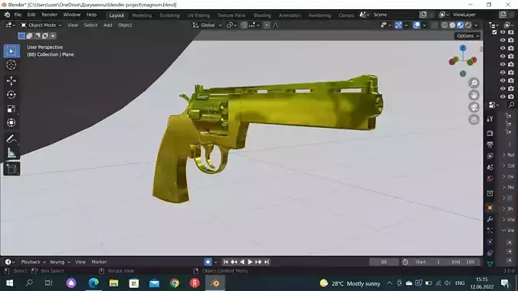Hide the first outliner item eye
518x291 pixels.
pyautogui.click(x=503, y=32)
